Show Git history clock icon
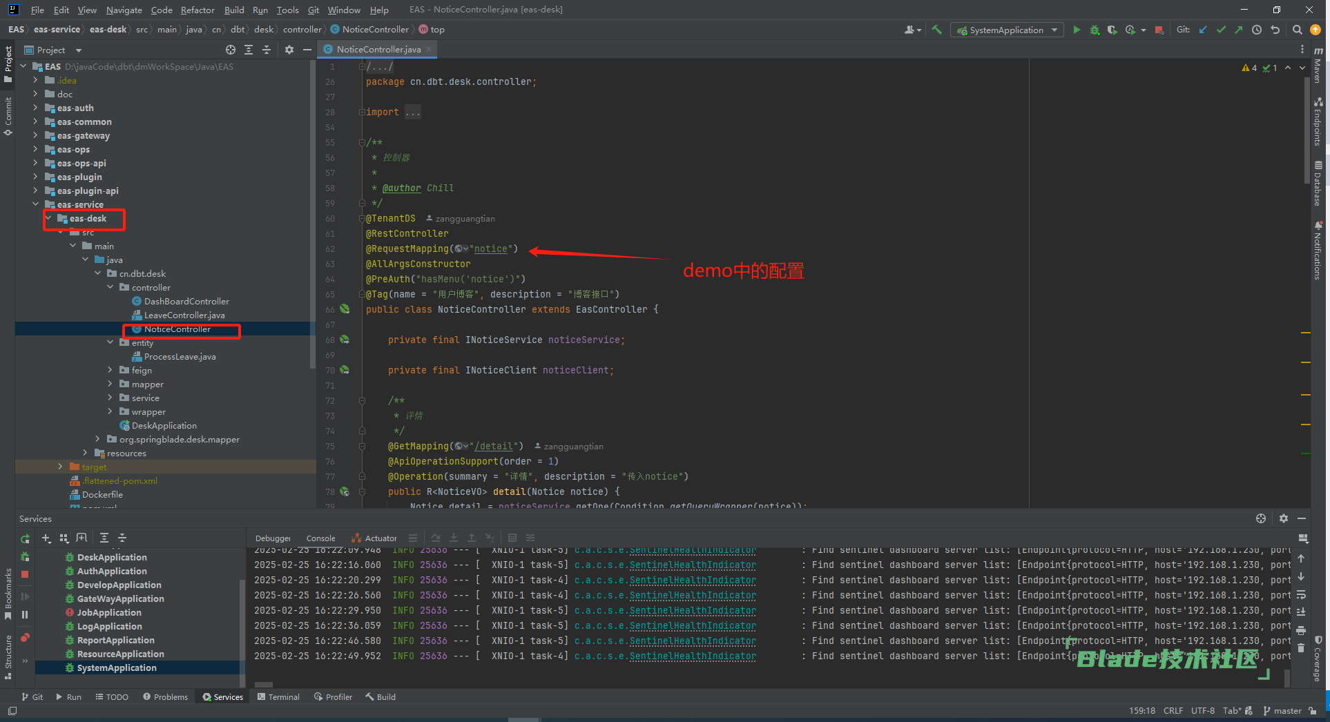 point(1257,30)
